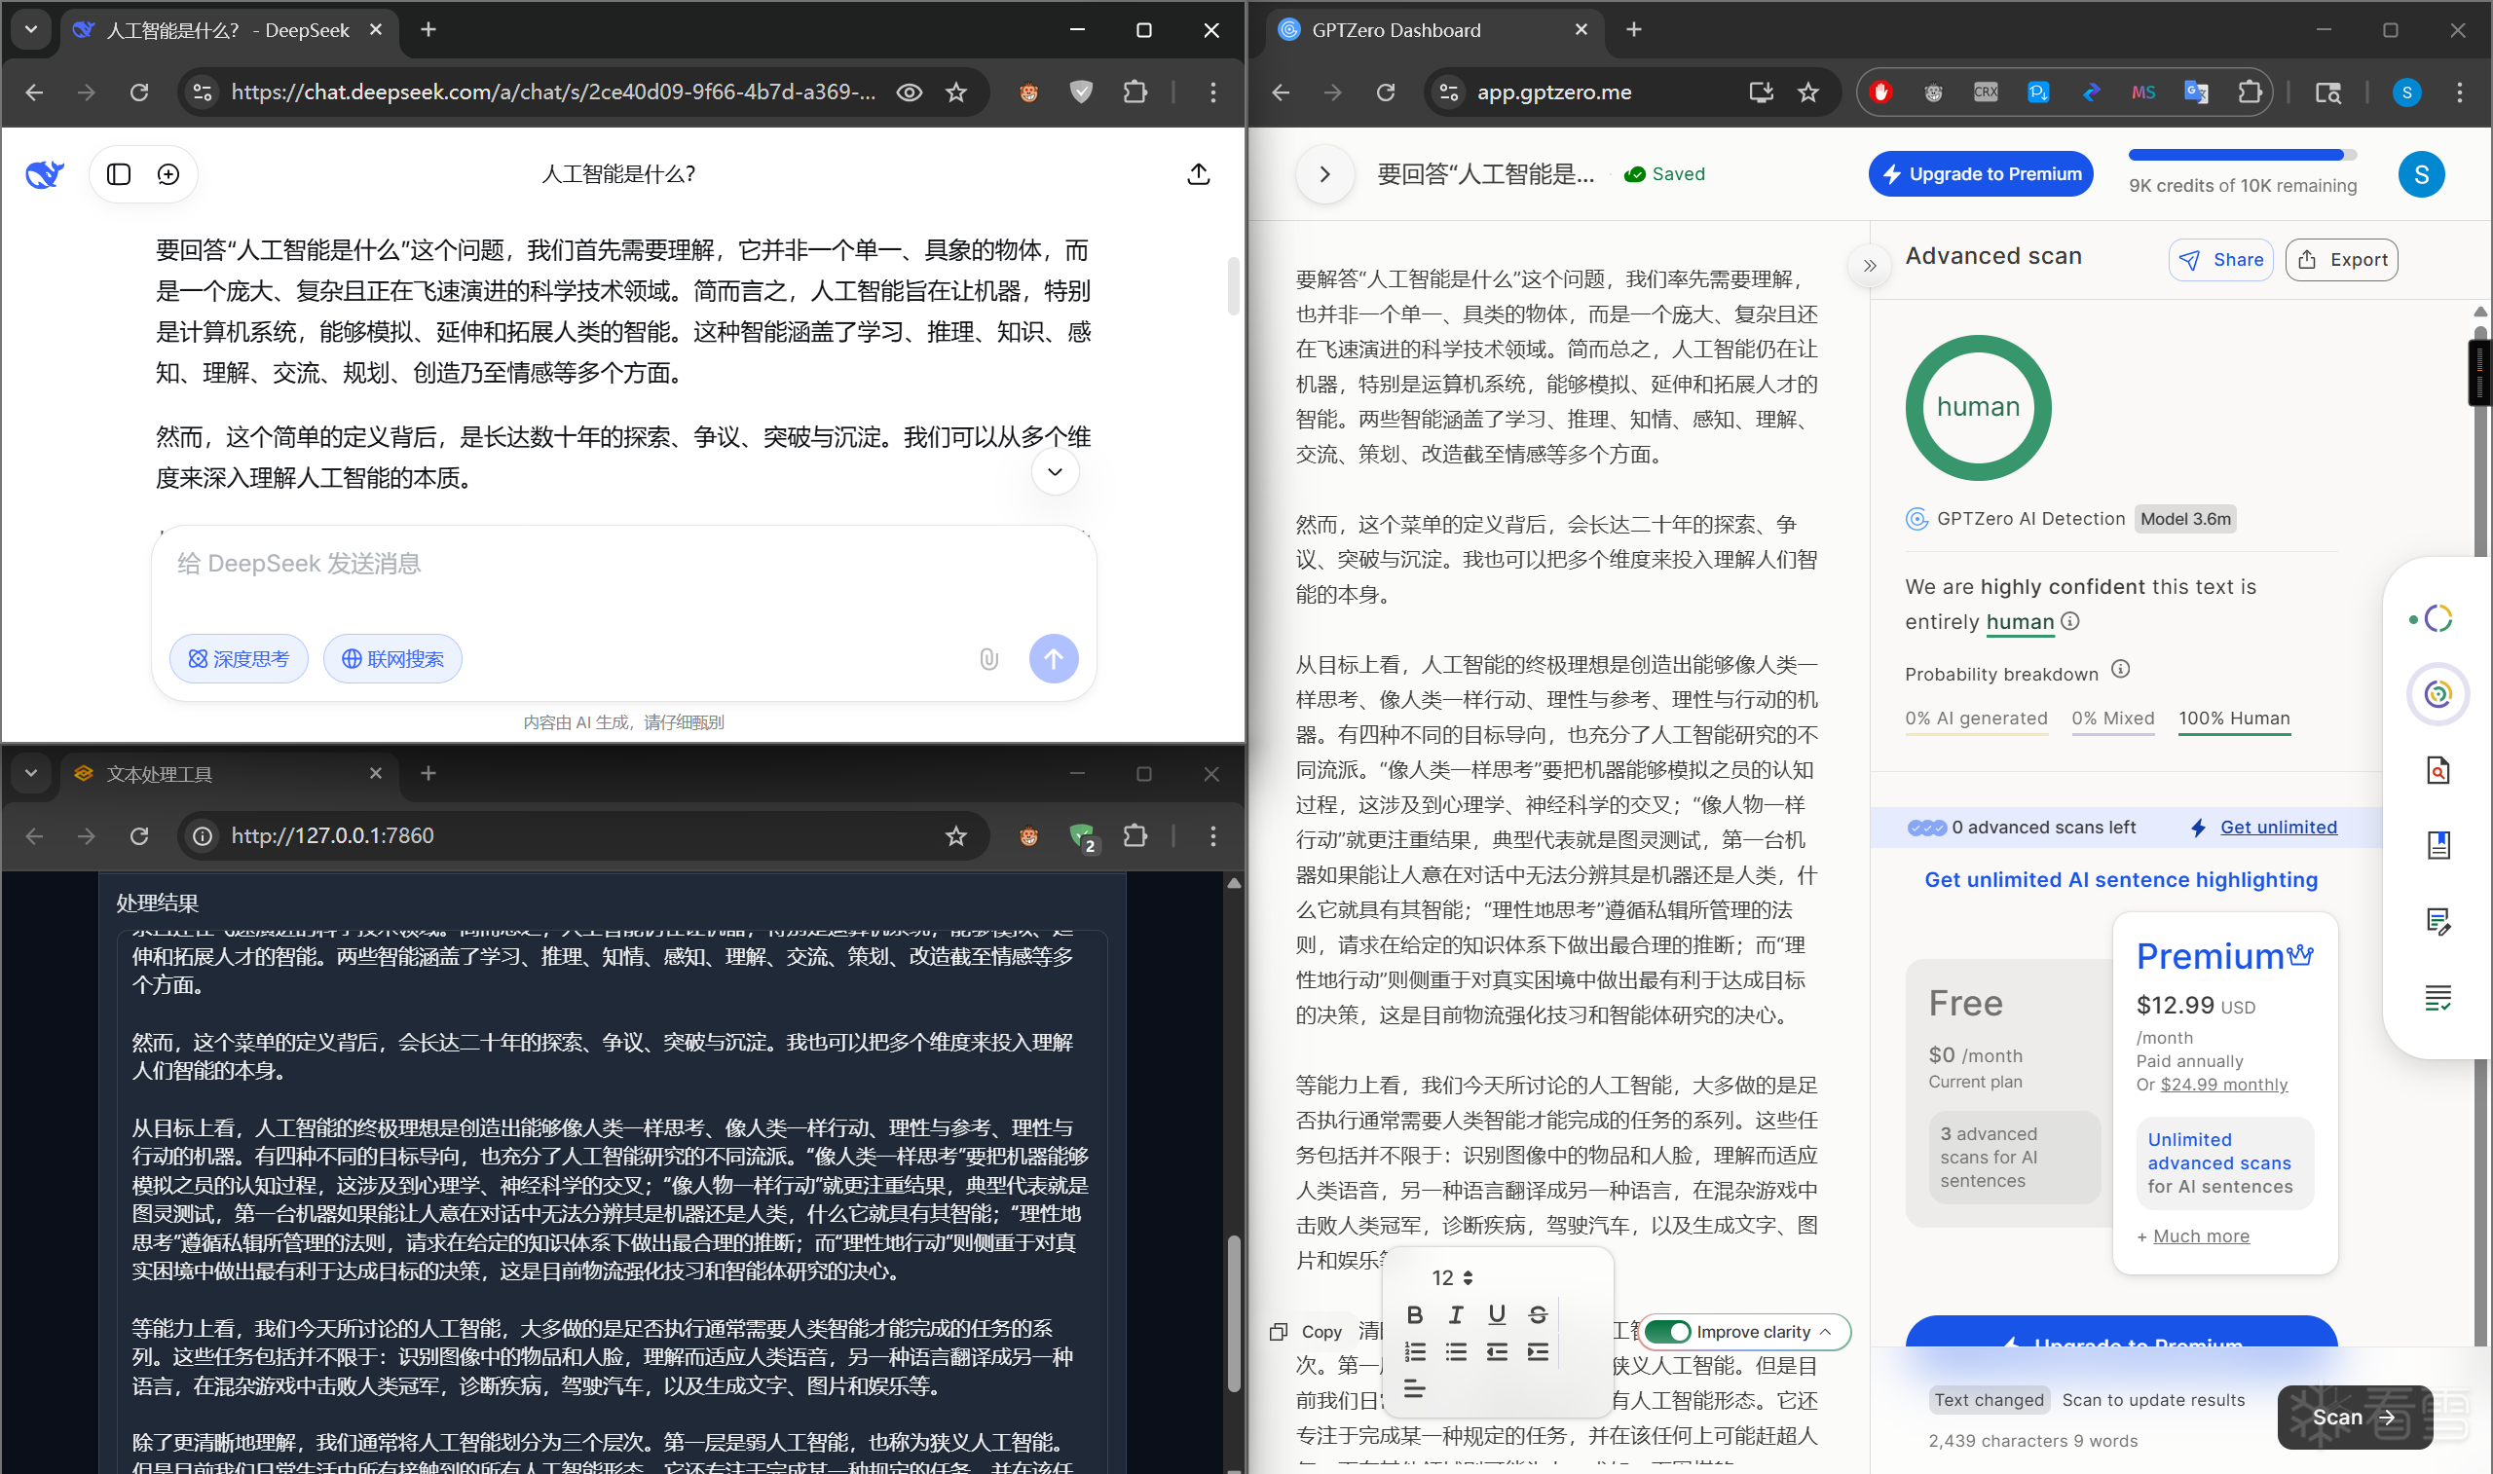
Task: Click the attachment paperclip in message box
Action: coord(988,659)
